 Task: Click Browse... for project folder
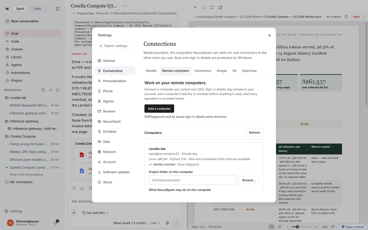pyautogui.click(x=249, y=180)
